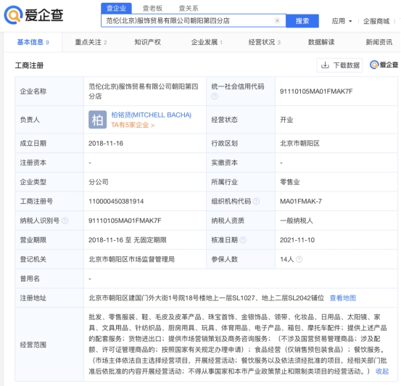Click the blue 搜索 button
This screenshot has width=401, height=386.
tap(302, 21)
